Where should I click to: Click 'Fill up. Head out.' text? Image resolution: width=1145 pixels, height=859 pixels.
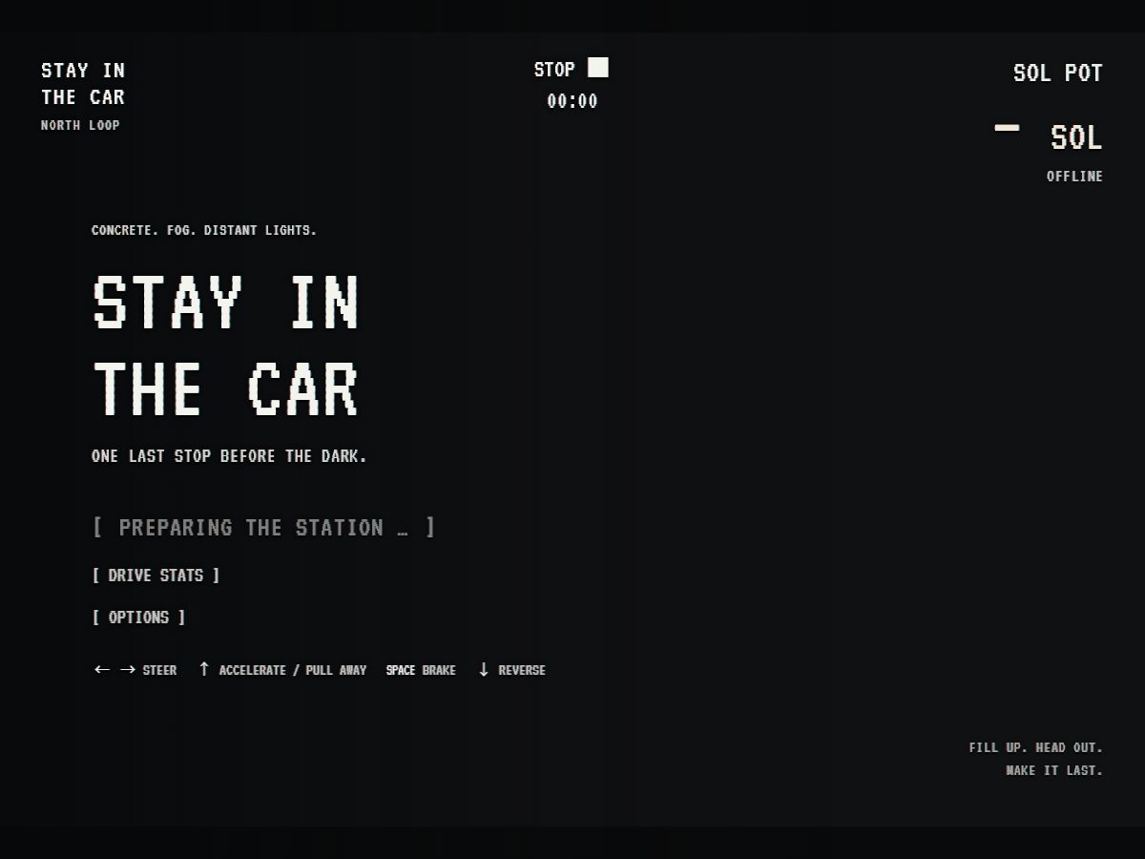click(1035, 747)
